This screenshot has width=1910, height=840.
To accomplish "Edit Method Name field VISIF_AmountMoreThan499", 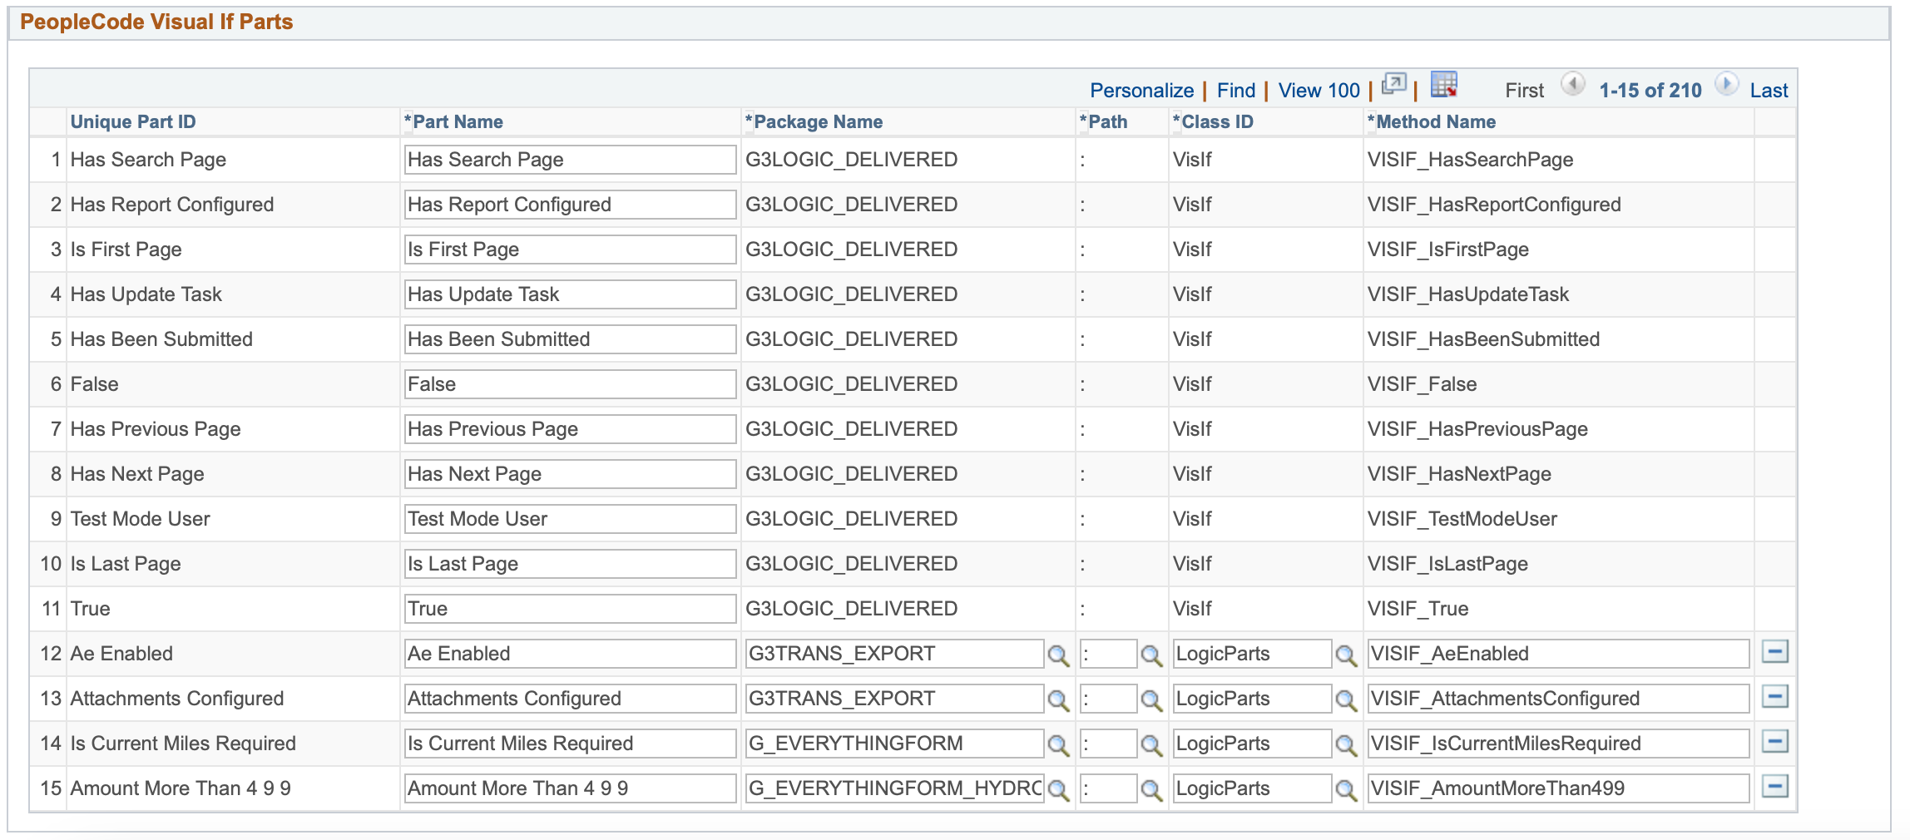I will pyautogui.click(x=1558, y=788).
